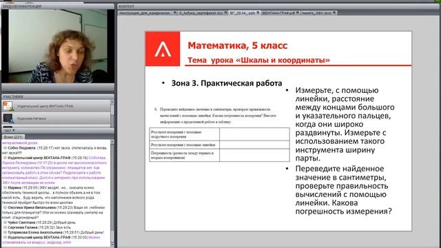Click the slide title Математика, 5 класс
The image size is (441, 248).
click(x=238, y=45)
